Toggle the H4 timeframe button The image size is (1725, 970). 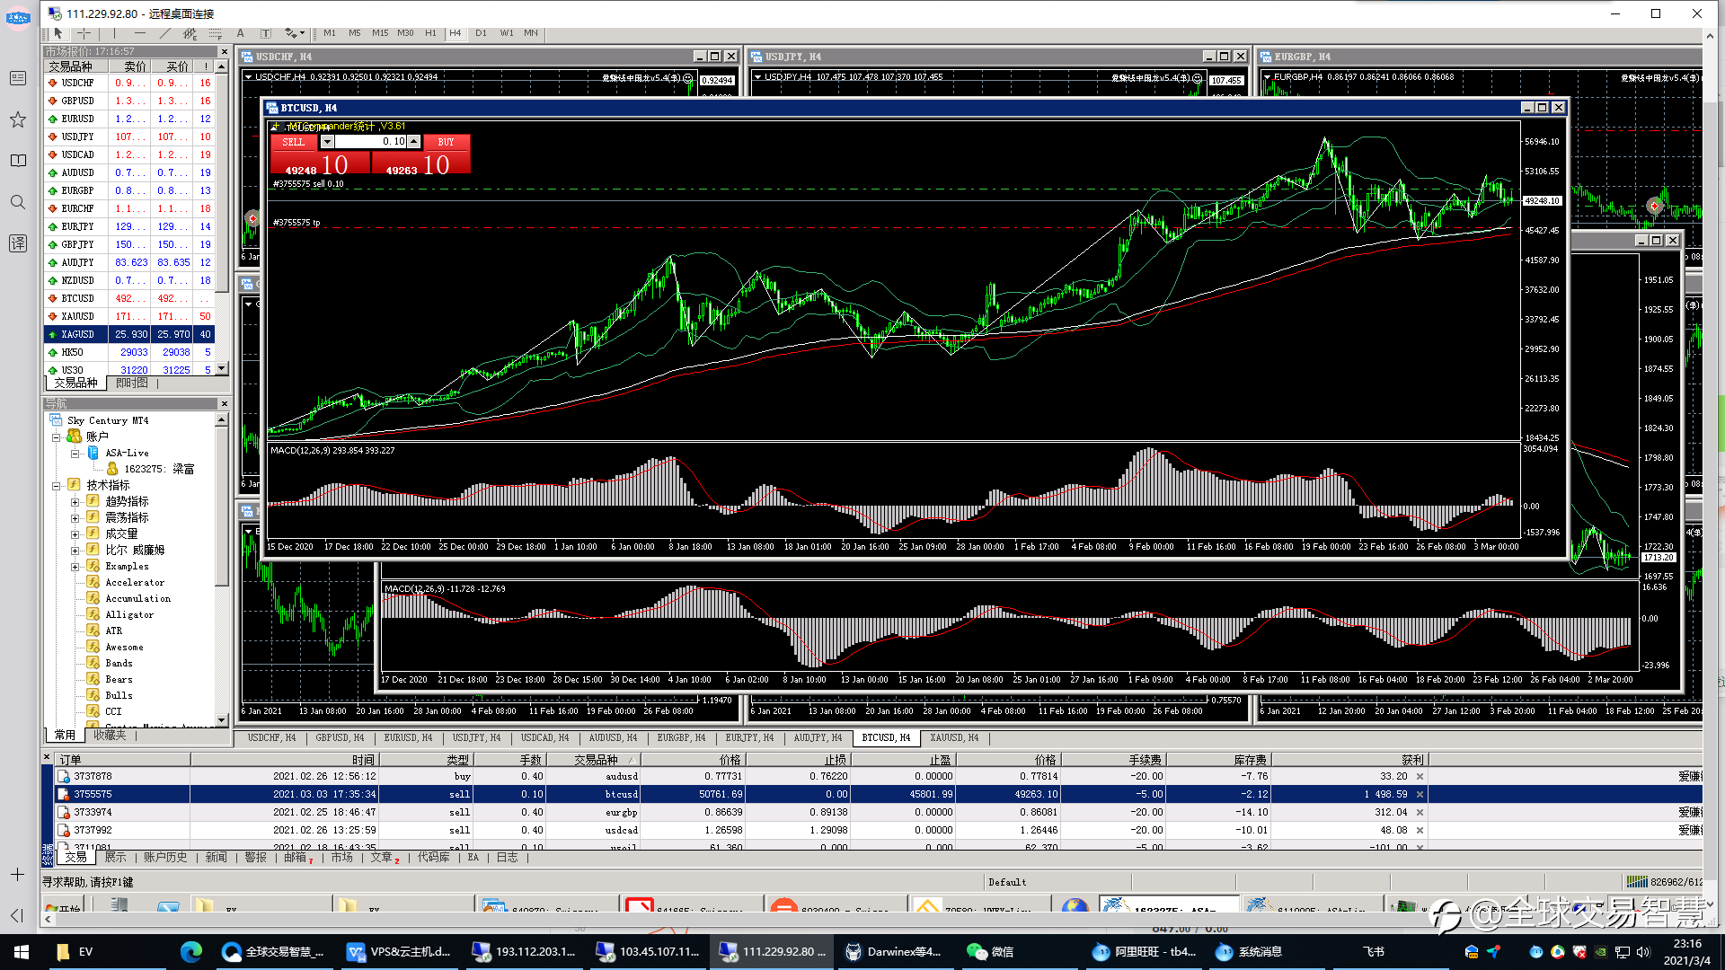[456, 33]
